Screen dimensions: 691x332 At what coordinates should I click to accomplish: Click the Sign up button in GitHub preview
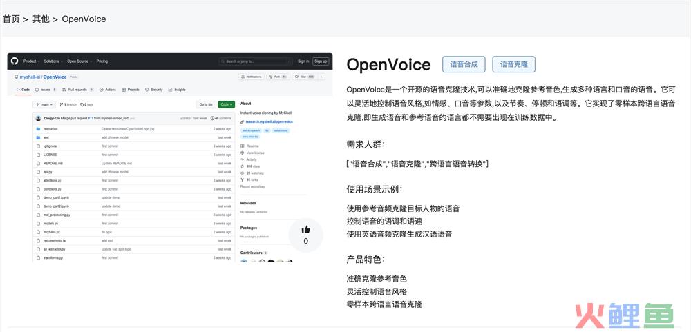tap(321, 61)
